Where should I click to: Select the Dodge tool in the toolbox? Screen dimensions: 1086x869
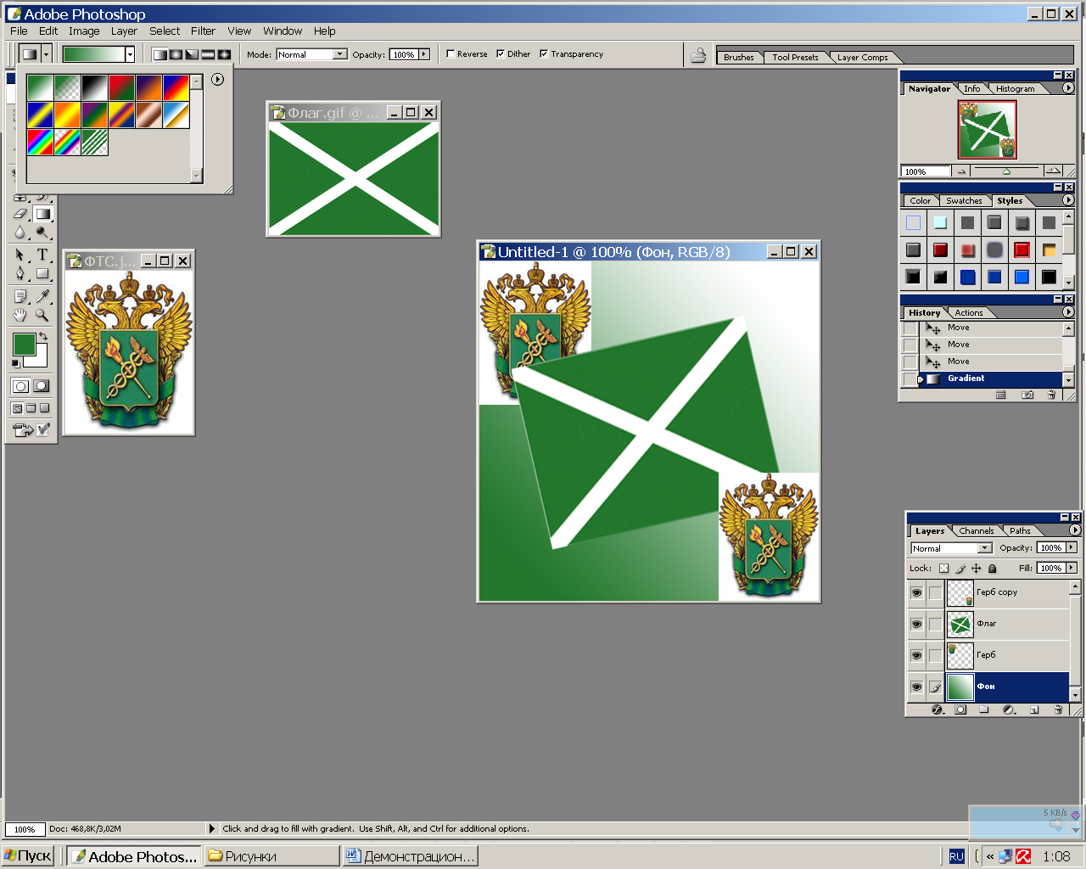point(42,233)
